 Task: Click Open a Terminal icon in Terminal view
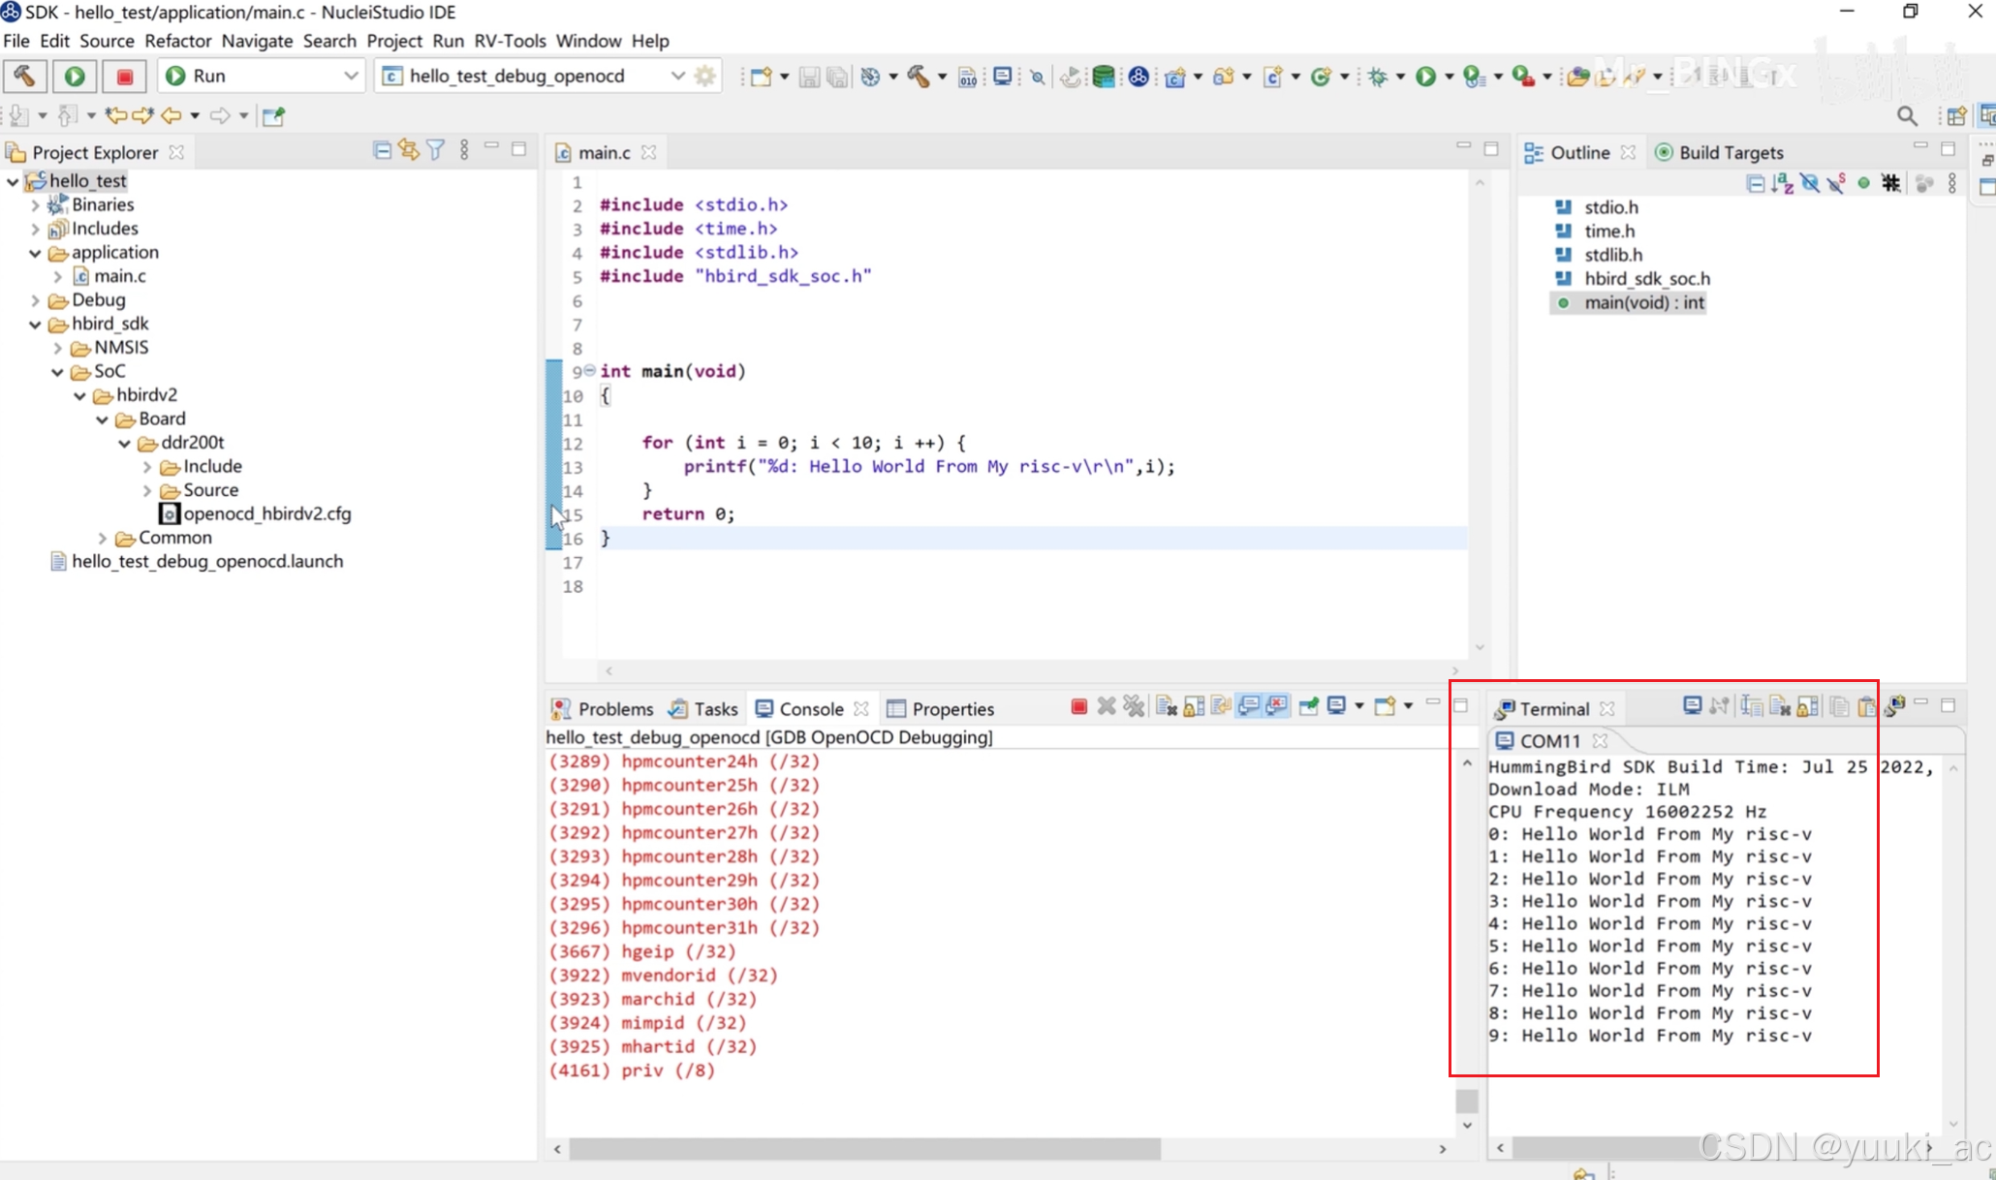[1692, 706]
